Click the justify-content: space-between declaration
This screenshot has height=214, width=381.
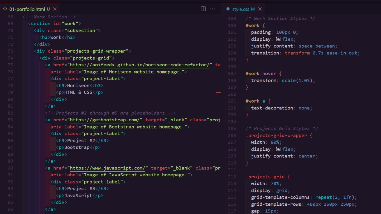click(x=294, y=46)
